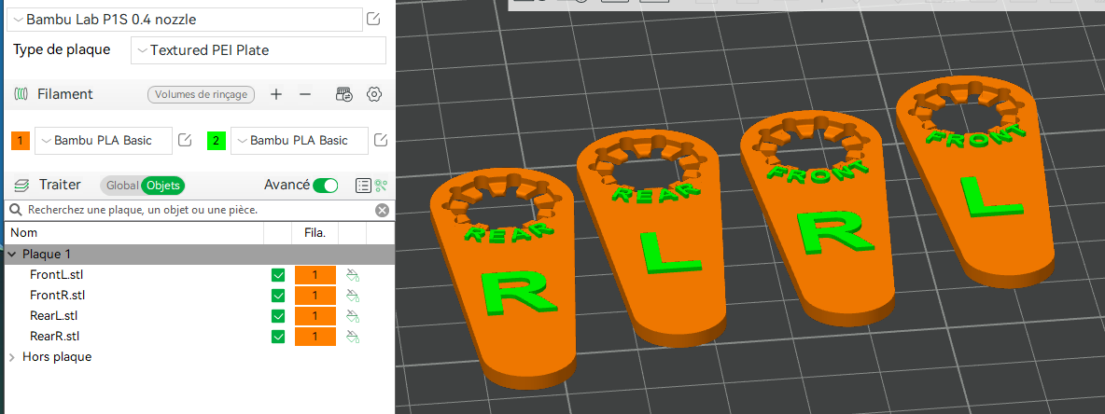Uncheck the FrontR.stl printable checkbox
The width and height of the screenshot is (1105, 414).
coord(278,296)
